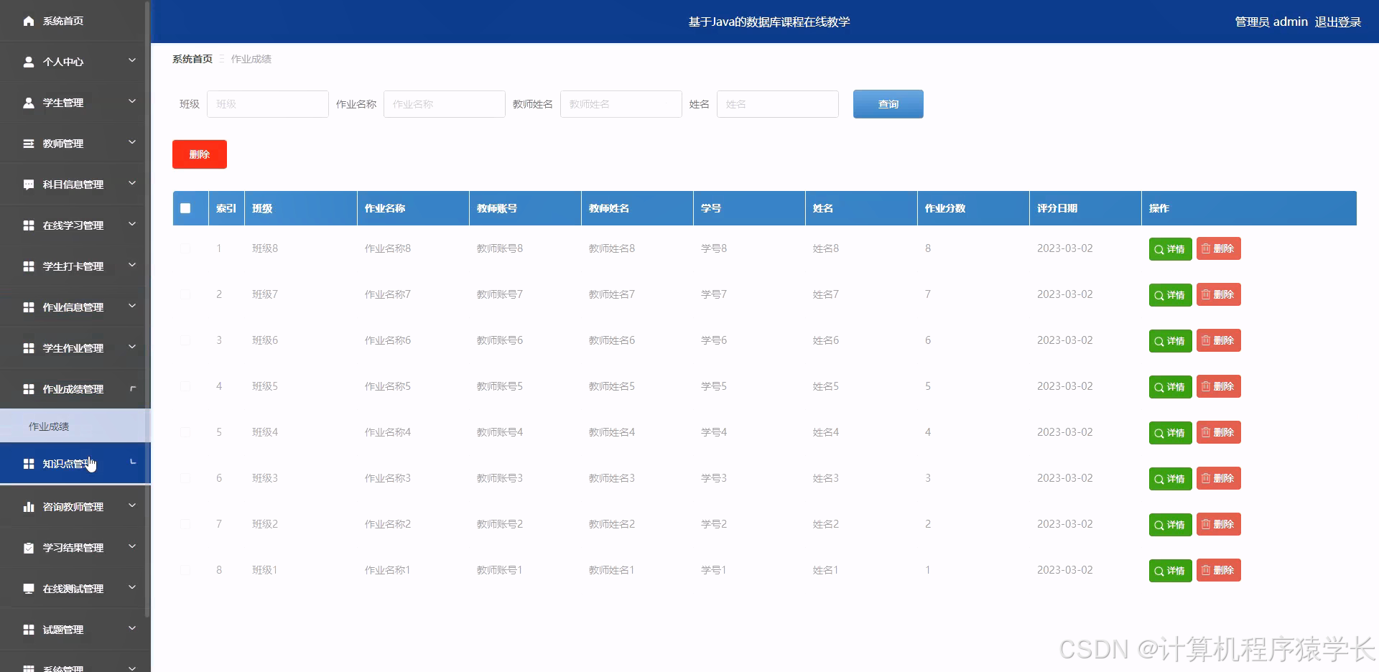
Task: Expand 咨询教师管理 using its chevron
Action: pyautogui.click(x=132, y=506)
